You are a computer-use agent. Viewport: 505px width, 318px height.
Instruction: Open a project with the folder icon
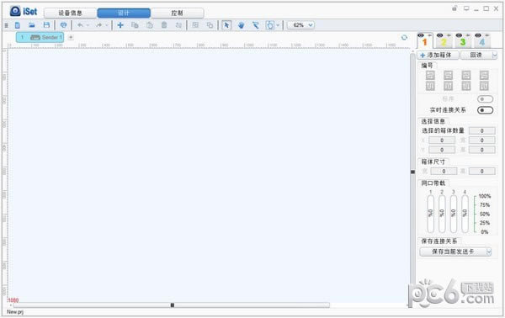[32, 25]
